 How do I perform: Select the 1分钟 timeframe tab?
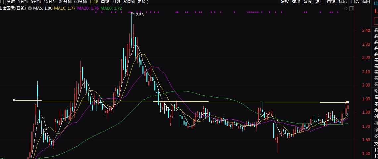[23, 2]
